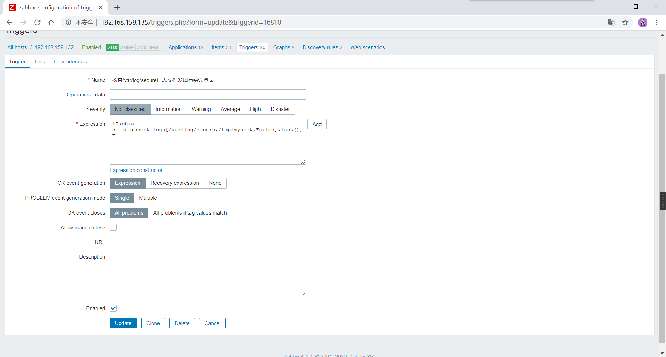Image resolution: width=666 pixels, height=357 pixels.
Task: Click the Operational data field
Action: point(208,95)
